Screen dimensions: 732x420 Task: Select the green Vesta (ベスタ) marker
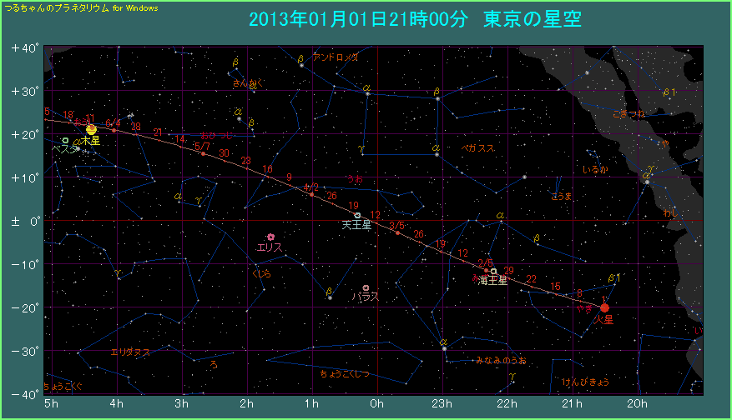(65, 140)
